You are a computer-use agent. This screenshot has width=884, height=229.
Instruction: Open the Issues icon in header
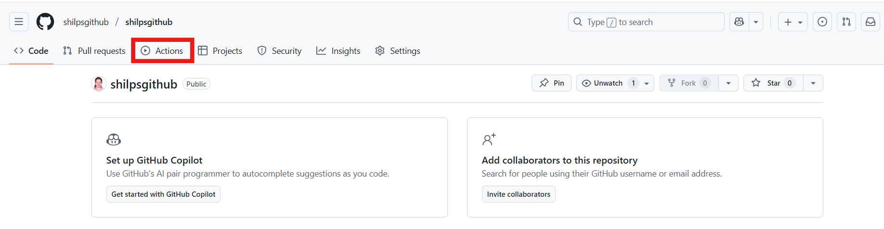pyautogui.click(x=822, y=22)
